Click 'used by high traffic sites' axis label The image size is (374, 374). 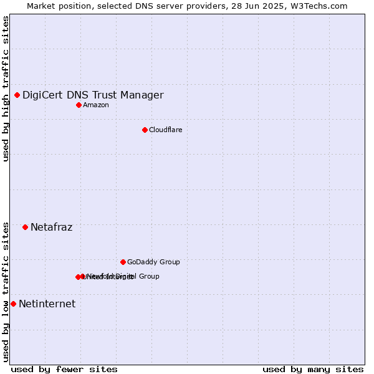(6, 89)
